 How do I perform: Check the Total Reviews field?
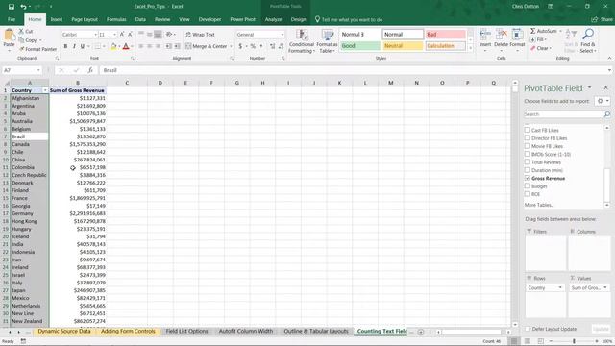pyautogui.click(x=528, y=162)
